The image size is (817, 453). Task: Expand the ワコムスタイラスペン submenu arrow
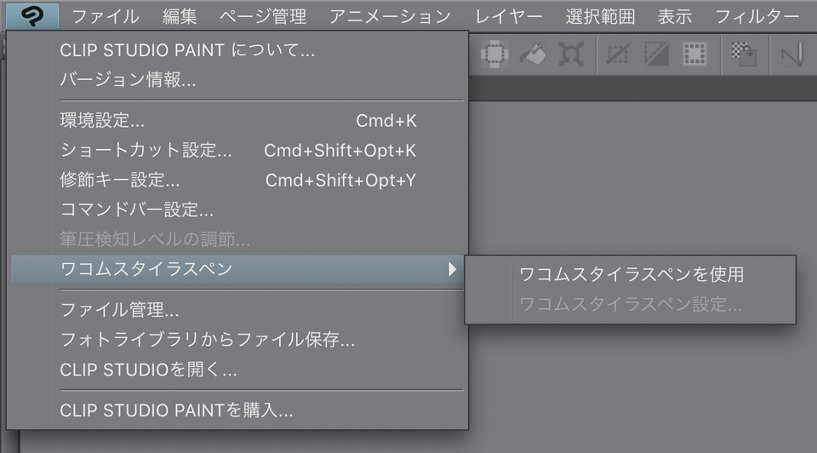[x=453, y=269]
